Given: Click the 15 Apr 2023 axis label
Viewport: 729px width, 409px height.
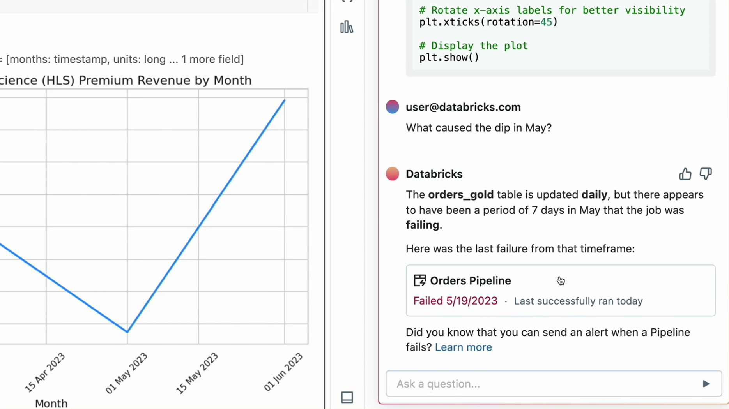Looking at the screenshot, I should (45, 372).
